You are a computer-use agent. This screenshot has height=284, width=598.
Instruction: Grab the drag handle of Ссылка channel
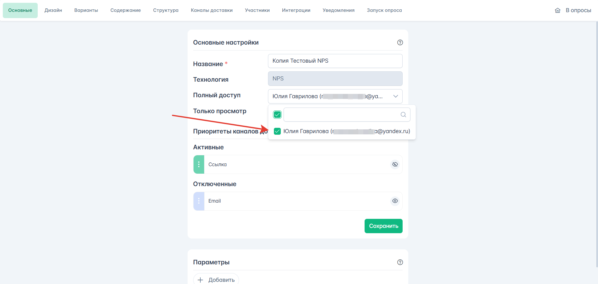click(199, 164)
